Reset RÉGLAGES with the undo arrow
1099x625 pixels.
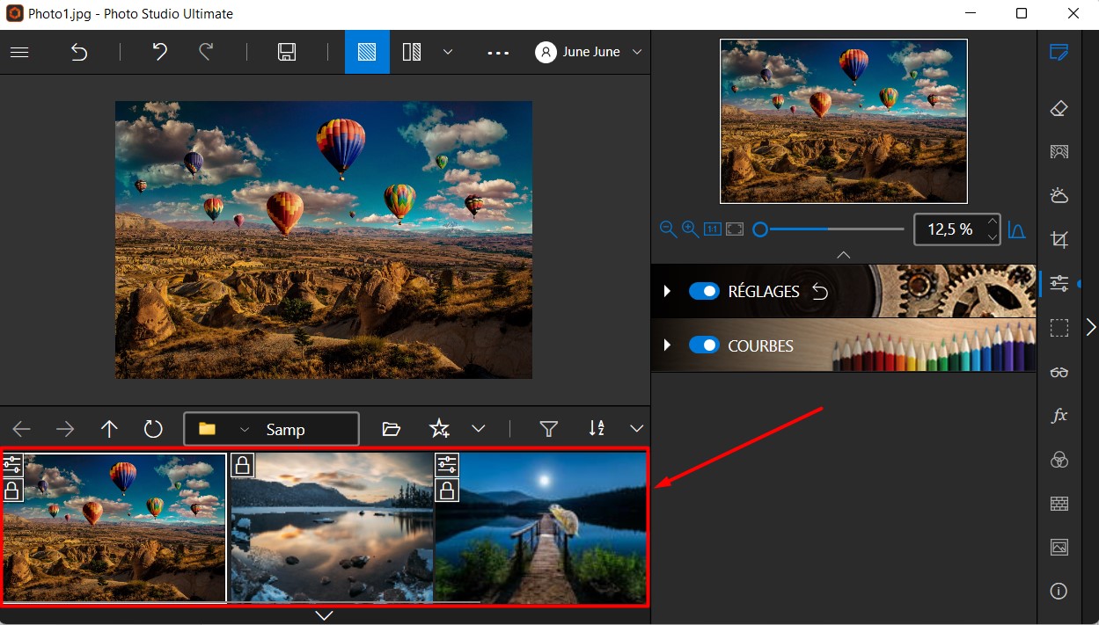[x=820, y=292]
